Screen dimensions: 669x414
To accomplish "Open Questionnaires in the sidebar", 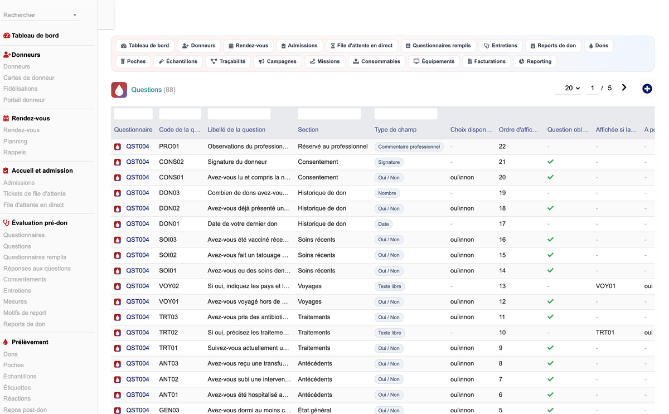I will 24,235.
